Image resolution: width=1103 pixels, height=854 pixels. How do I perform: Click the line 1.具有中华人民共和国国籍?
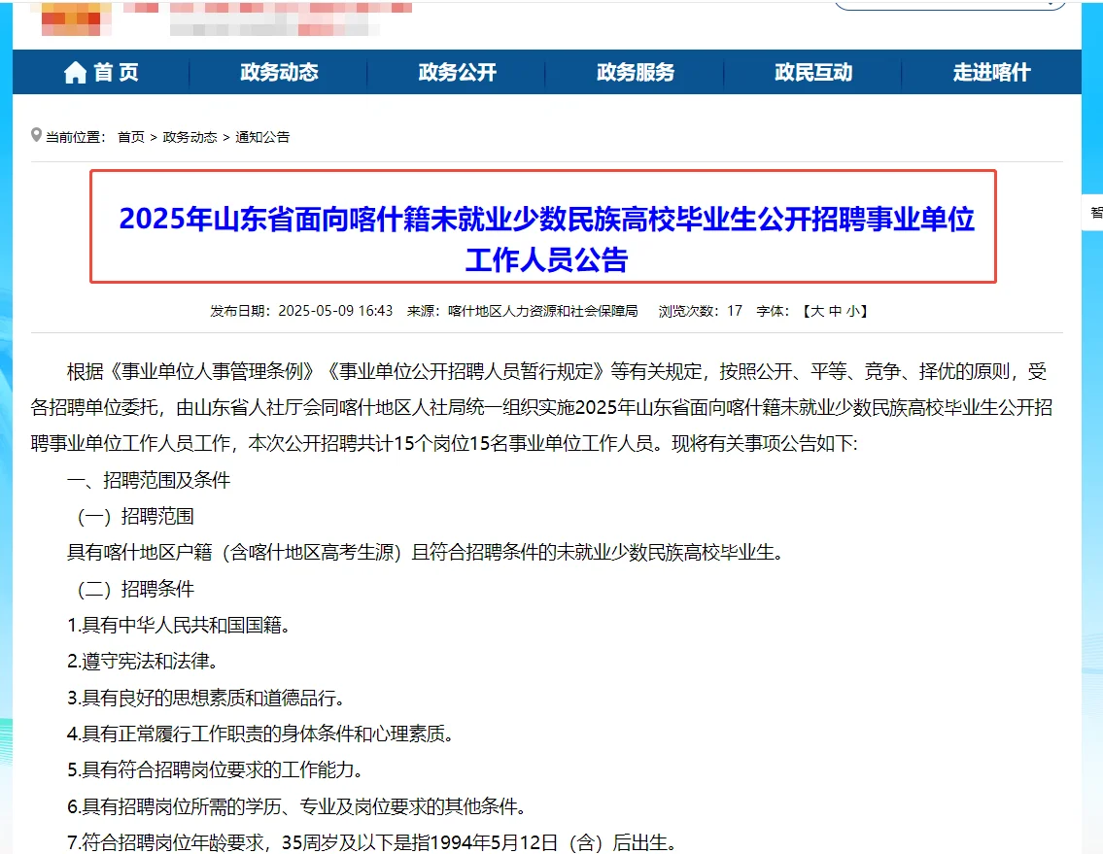coord(179,626)
